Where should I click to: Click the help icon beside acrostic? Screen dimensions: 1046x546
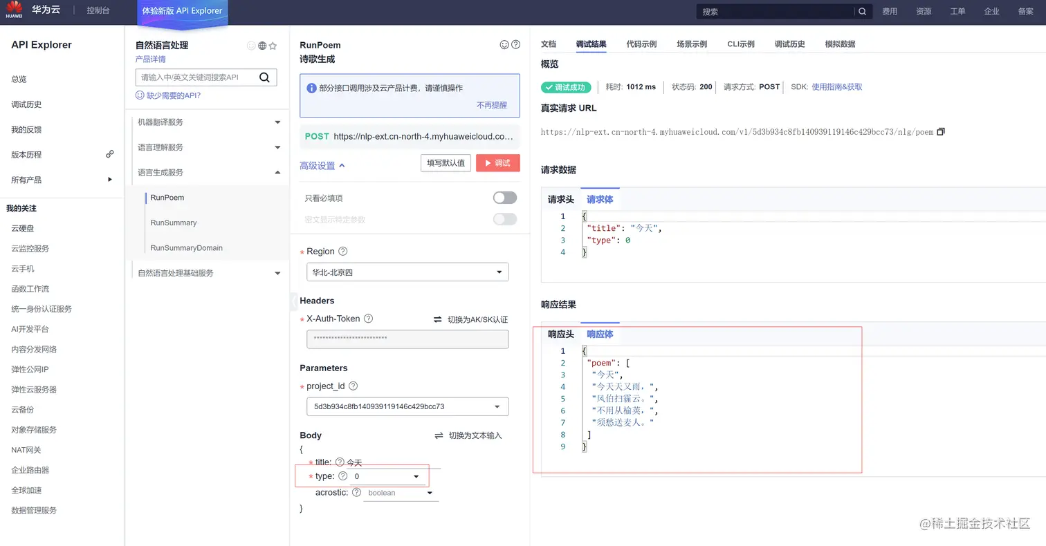(x=356, y=493)
